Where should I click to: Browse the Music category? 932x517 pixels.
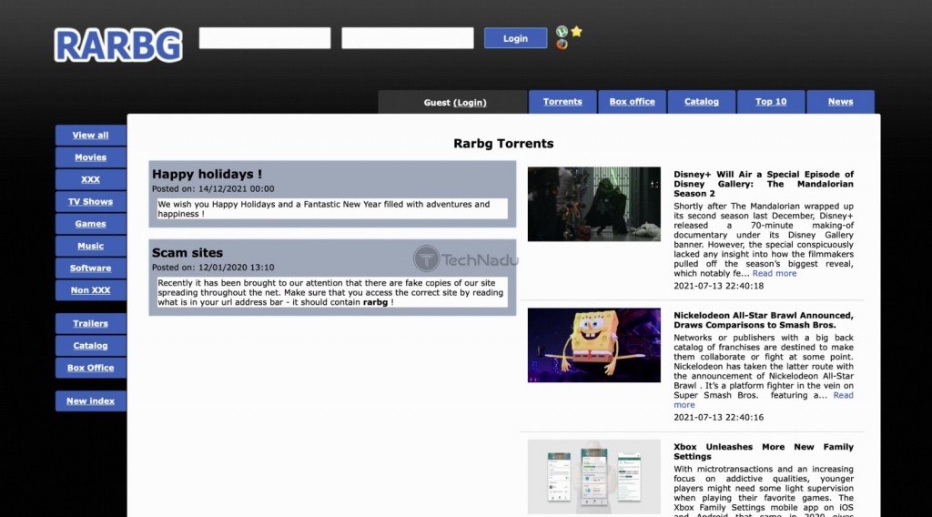point(91,246)
